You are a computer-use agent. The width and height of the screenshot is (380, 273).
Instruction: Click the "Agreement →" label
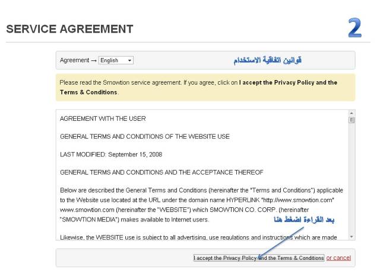[x=78, y=60]
